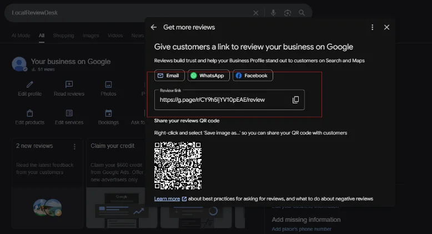
Task: Open the Read reviews icon
Action: tap(69, 84)
